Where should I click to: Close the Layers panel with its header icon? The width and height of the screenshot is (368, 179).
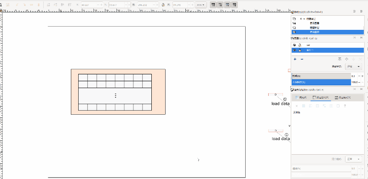coord(361,38)
